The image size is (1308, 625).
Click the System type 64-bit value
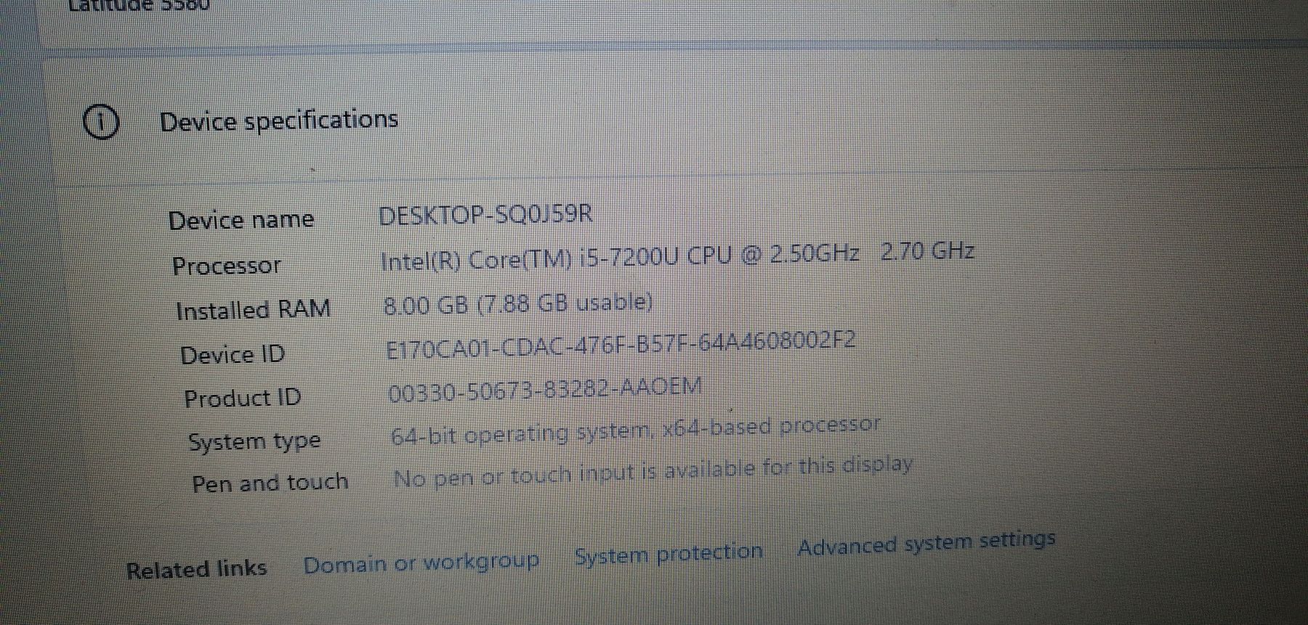pos(635,431)
